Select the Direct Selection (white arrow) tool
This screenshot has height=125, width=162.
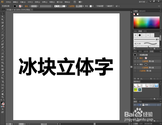click(3, 17)
